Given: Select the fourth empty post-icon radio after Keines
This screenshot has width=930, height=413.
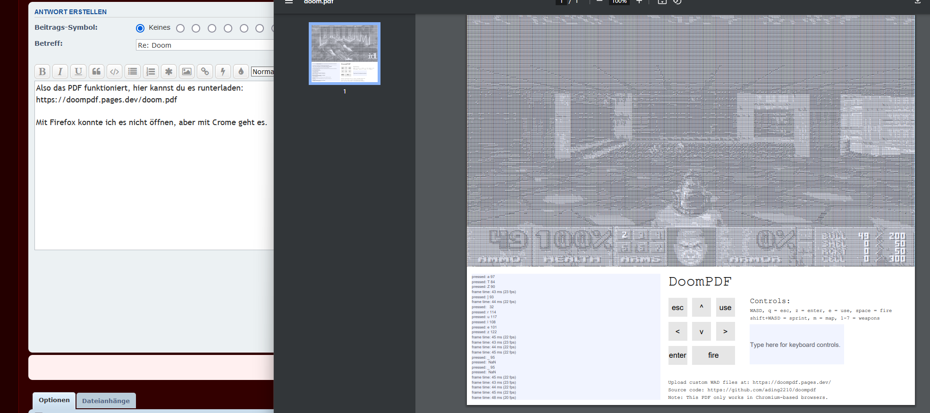Looking at the screenshot, I should click(x=228, y=28).
